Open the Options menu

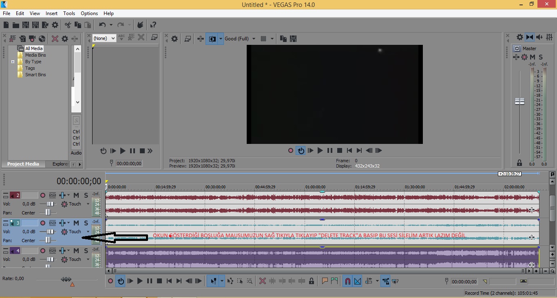point(89,13)
